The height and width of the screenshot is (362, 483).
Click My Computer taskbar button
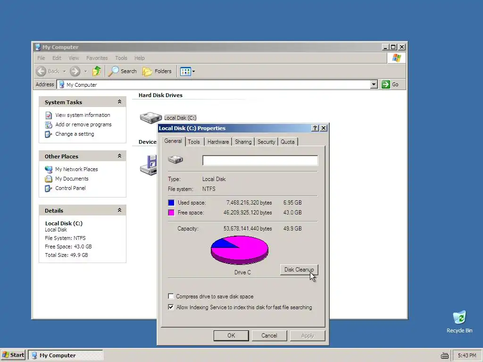pyautogui.click(x=65, y=355)
